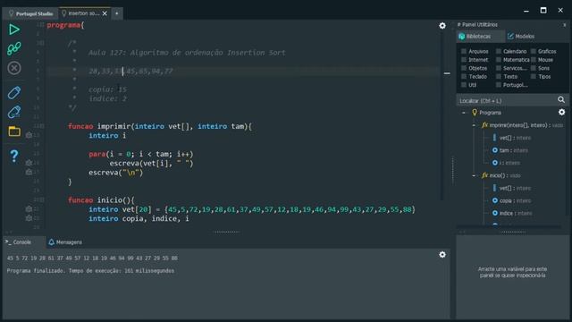This screenshot has width=572, height=322.
Task: Fold the funcao imprimir block in gutter
Action: (42, 126)
